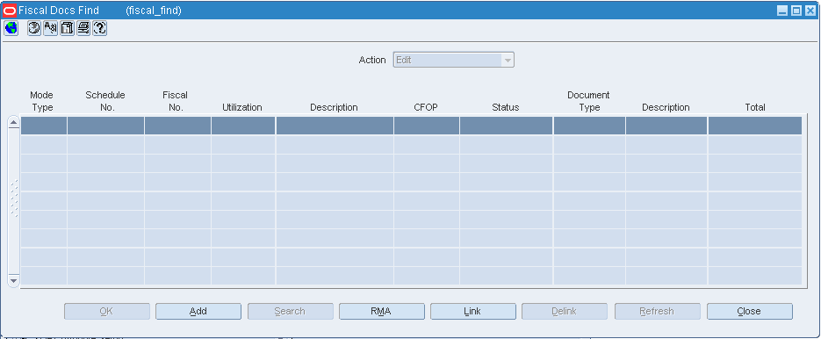Click the Search button
This screenshot has height=339, width=821.
coord(290,311)
